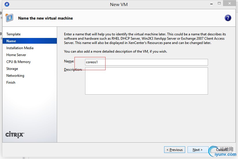Open the CPU & Memory step
238x159 pixels.
pos(18,62)
